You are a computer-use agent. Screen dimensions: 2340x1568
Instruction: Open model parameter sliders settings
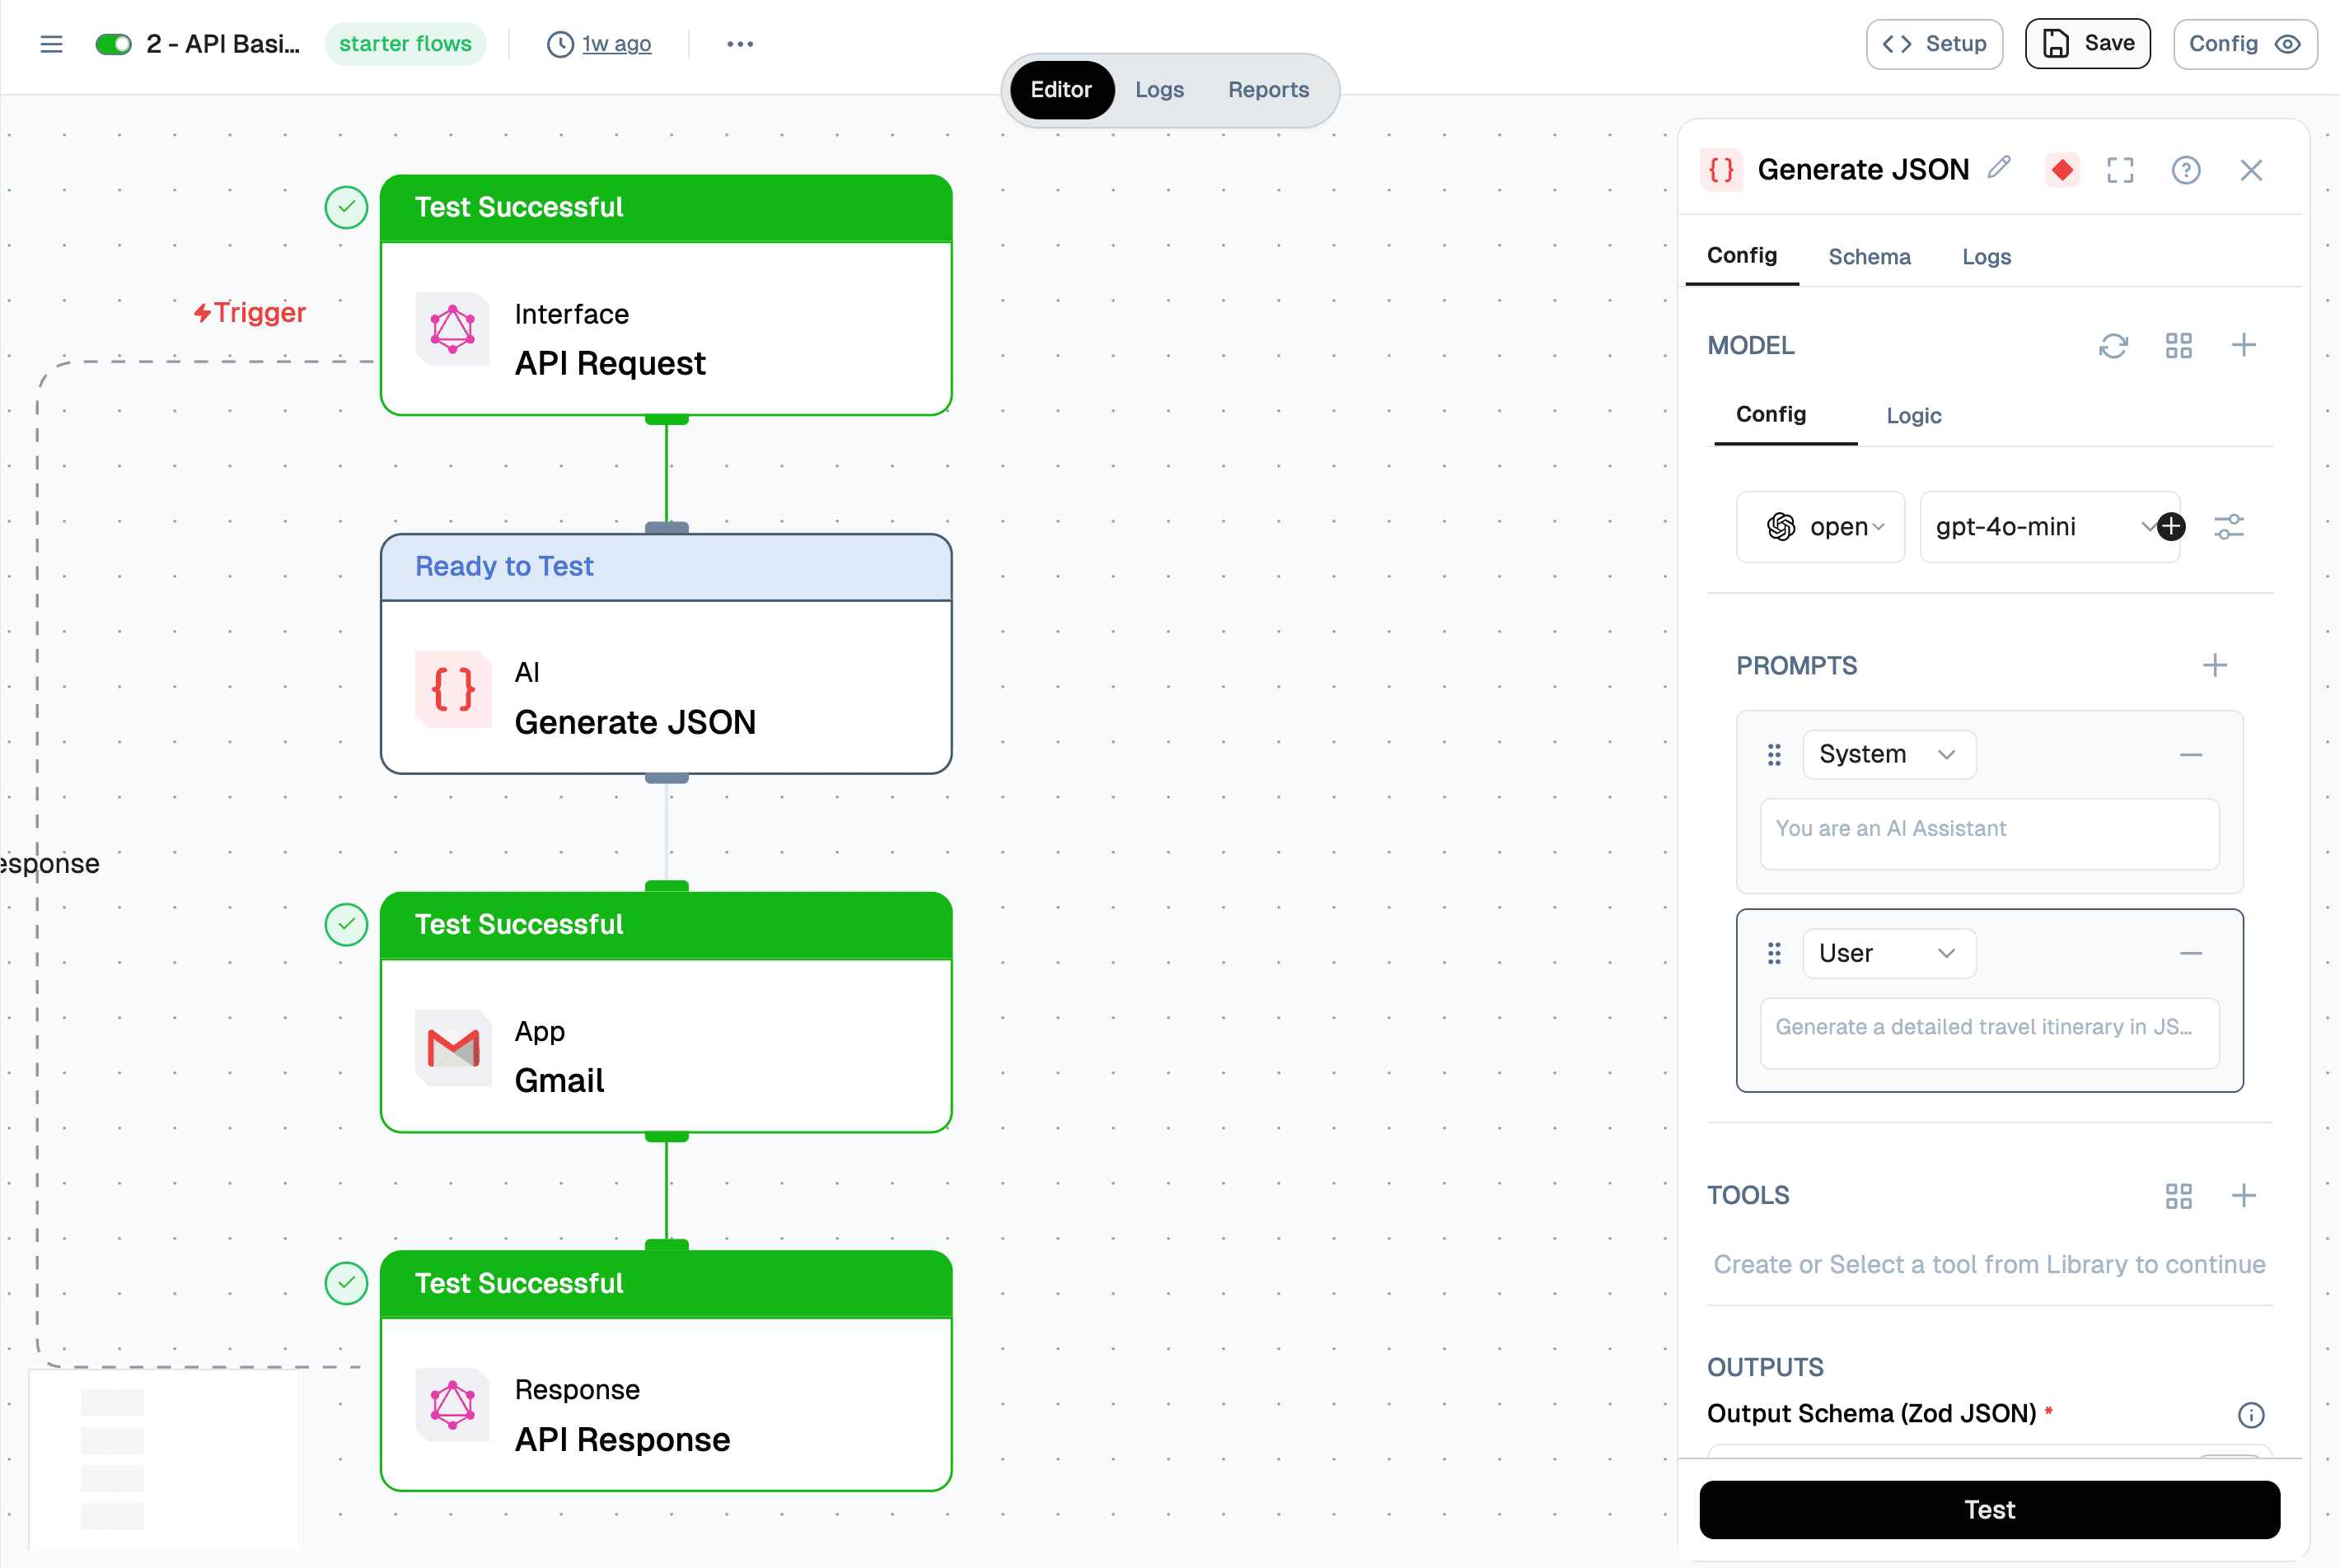click(2229, 527)
